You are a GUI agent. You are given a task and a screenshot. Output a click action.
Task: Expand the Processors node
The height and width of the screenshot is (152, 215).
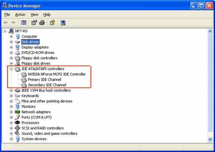(11, 123)
